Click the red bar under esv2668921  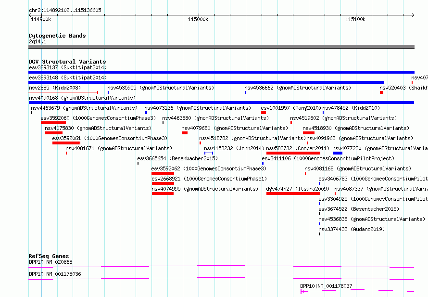[x=163, y=183]
